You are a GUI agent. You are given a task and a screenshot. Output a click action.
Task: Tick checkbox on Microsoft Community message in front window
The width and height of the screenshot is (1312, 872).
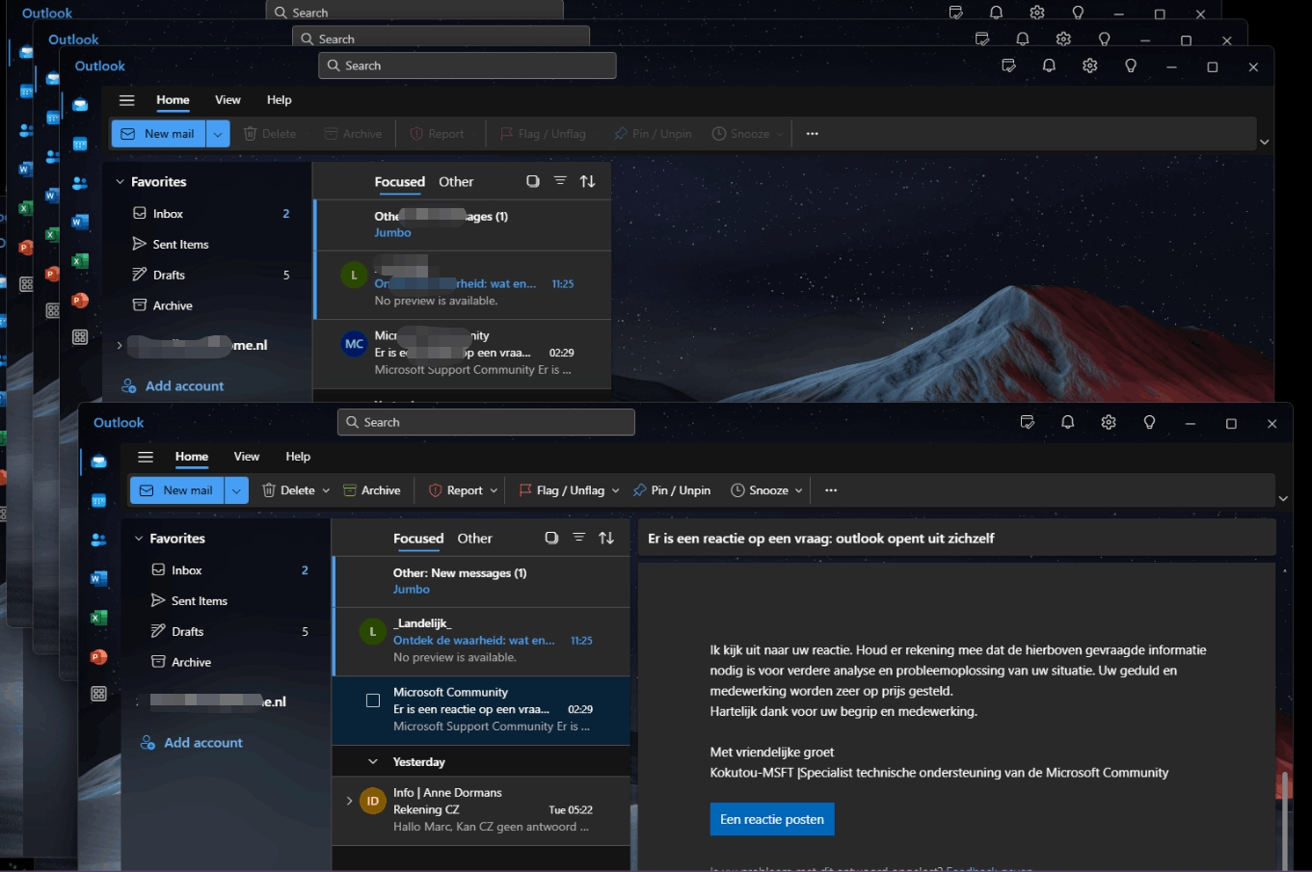[x=373, y=700]
